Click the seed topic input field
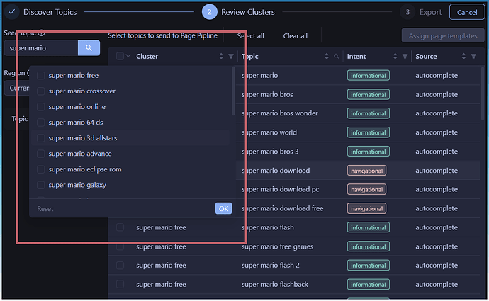This screenshot has height=301, width=489. click(41, 48)
